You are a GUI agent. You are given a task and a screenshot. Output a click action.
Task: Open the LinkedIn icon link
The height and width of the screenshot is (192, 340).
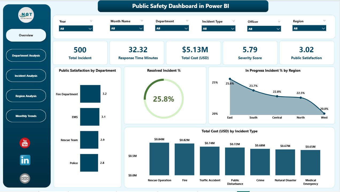[25, 160]
